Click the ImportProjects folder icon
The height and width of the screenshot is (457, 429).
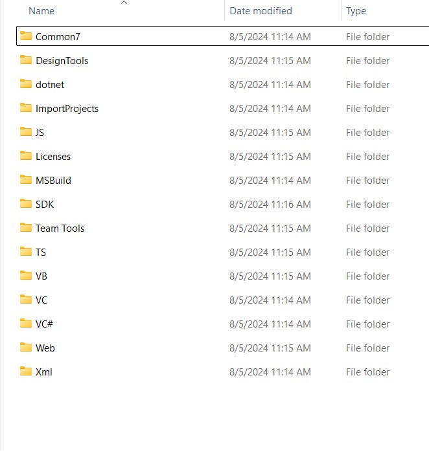(26, 108)
